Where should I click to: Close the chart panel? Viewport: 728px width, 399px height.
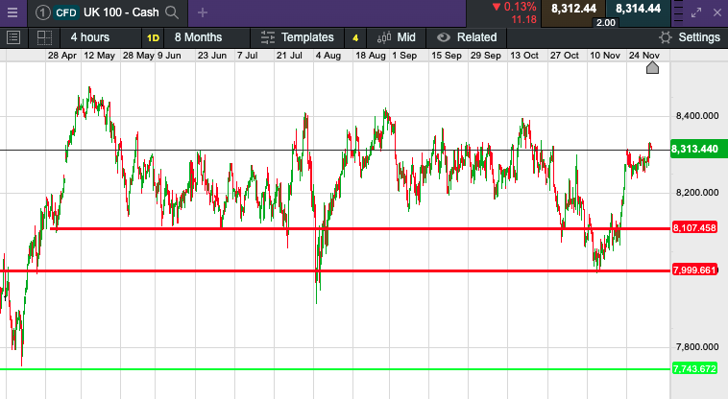point(717,12)
